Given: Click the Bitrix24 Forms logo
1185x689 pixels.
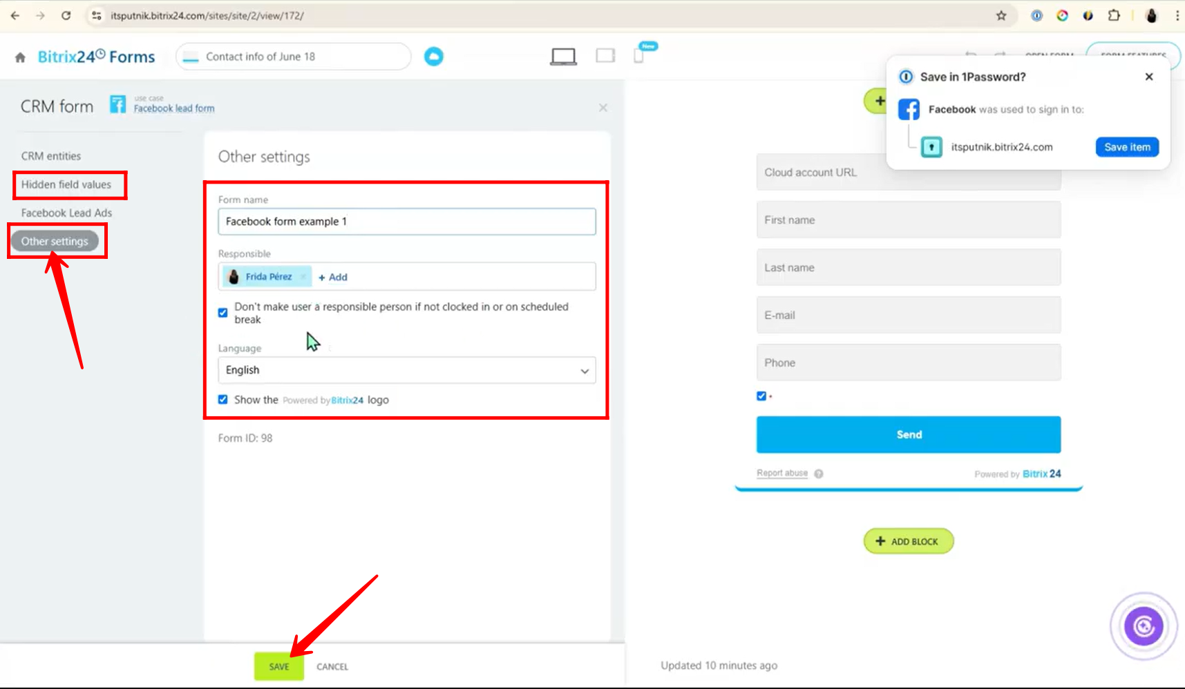Looking at the screenshot, I should click(96, 57).
